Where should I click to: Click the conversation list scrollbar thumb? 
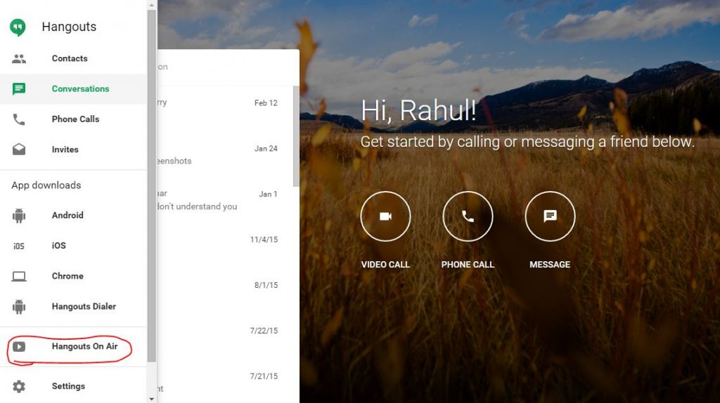296,136
